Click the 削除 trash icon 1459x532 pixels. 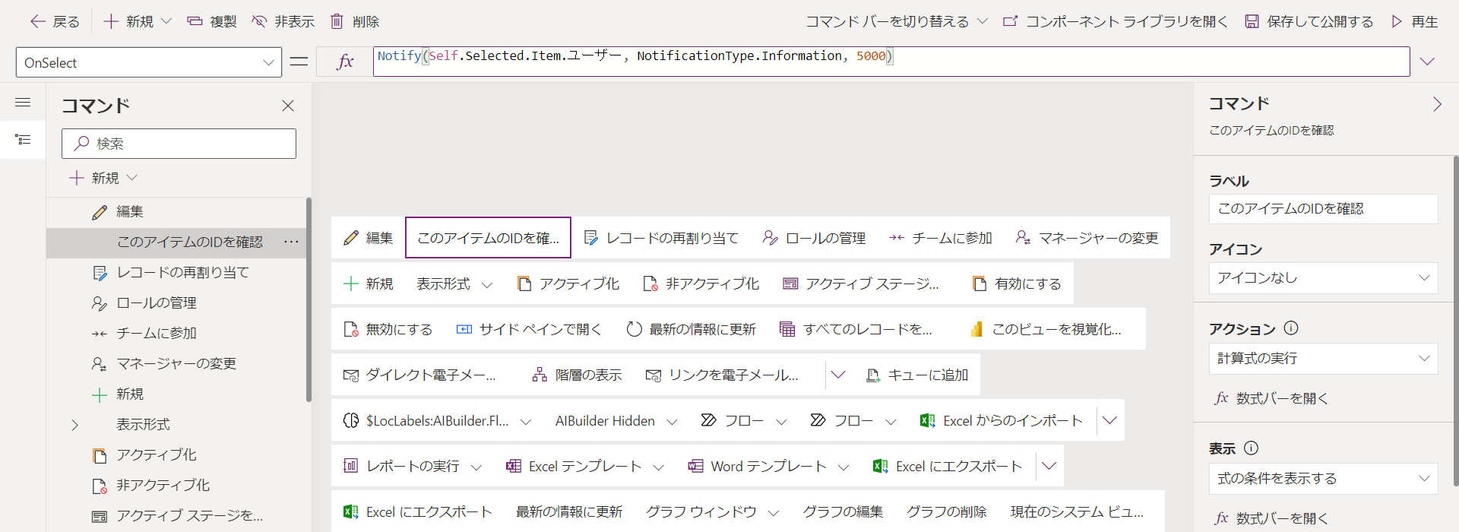click(x=337, y=21)
